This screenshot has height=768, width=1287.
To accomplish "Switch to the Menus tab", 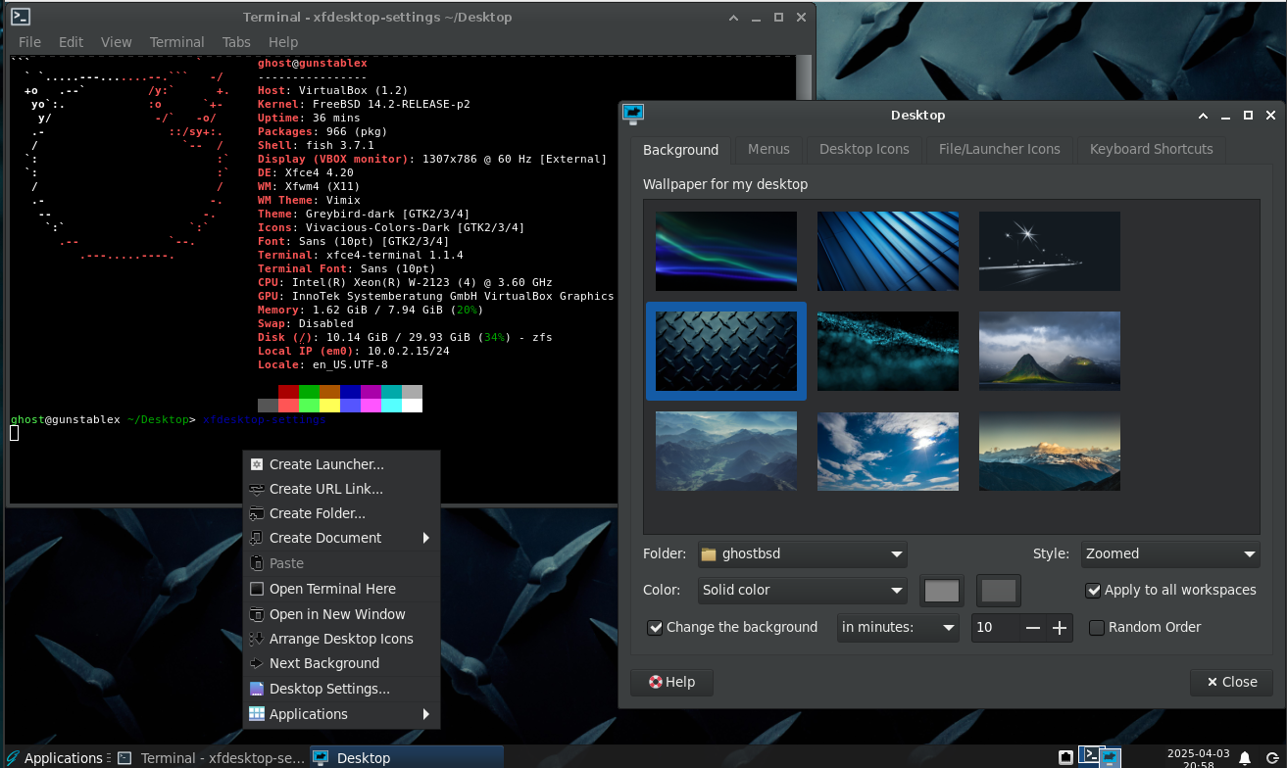I will (768, 149).
